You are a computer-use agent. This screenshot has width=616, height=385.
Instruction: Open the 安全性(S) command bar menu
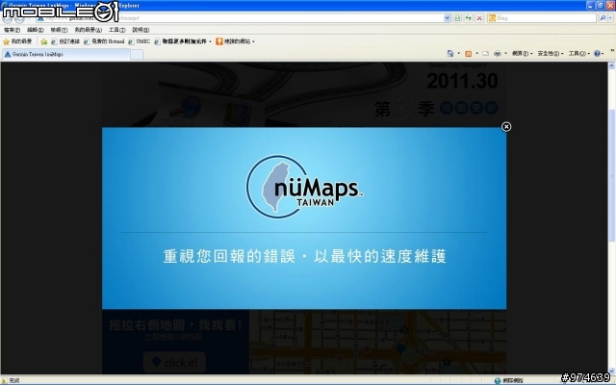click(551, 54)
